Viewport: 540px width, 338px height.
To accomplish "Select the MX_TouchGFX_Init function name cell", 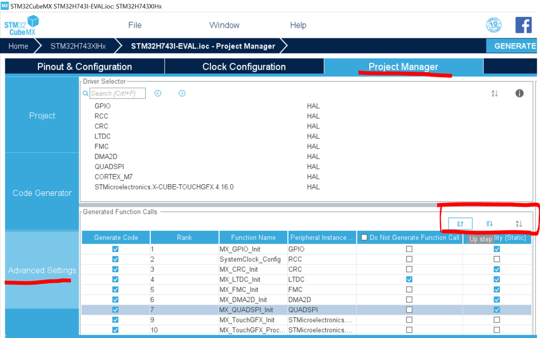I will 253,320.
